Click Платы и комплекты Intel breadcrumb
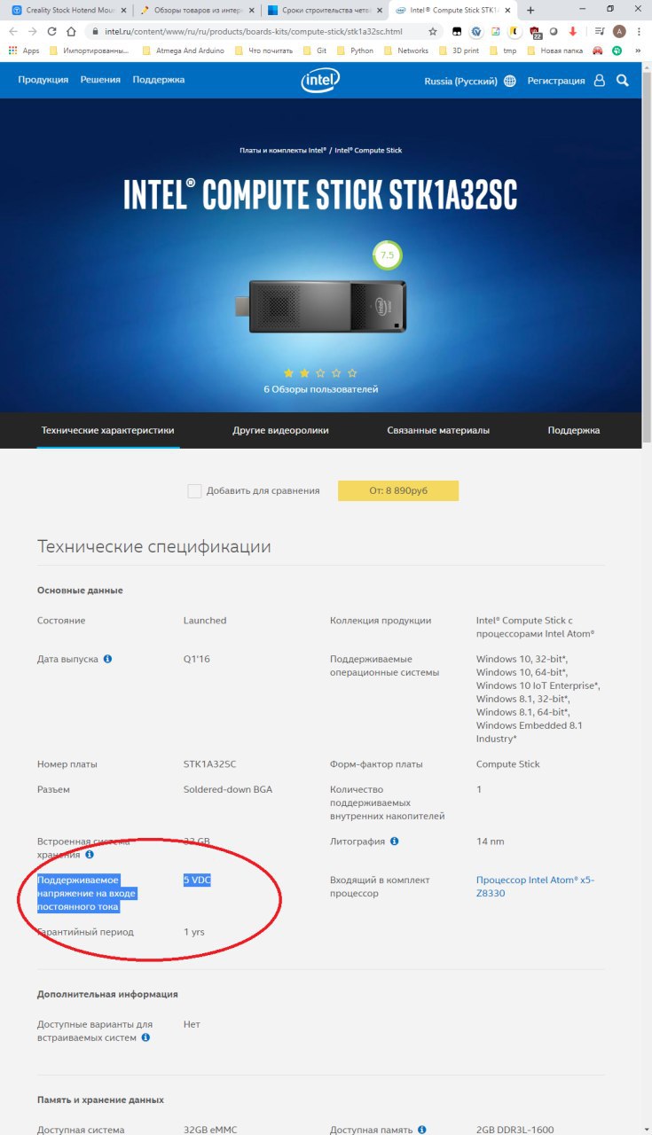The image size is (652, 1135). [283, 151]
